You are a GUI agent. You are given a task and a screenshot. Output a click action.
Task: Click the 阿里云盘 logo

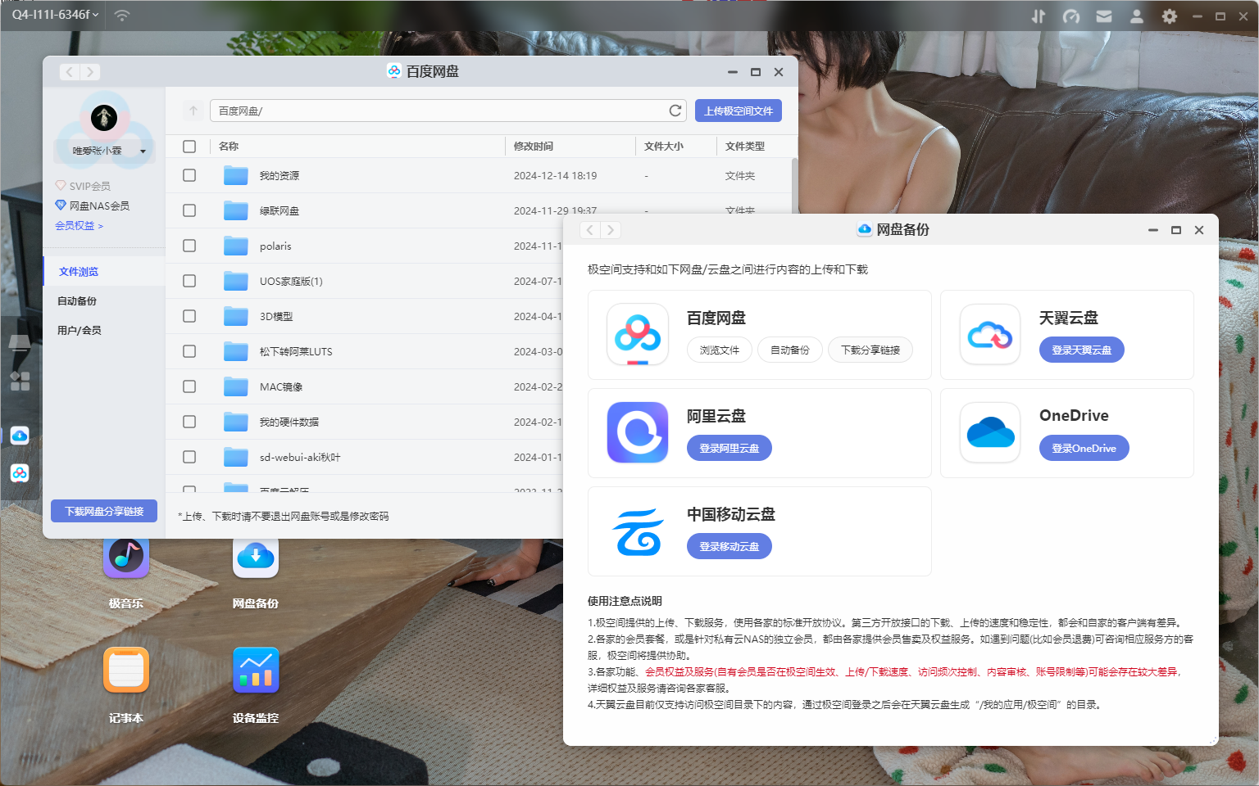[x=638, y=432]
